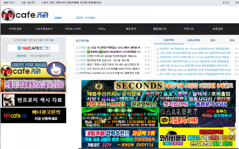Click the soccer ball nmcafe.net header logo
This screenshot has width=239, height=149.
point(25,15)
